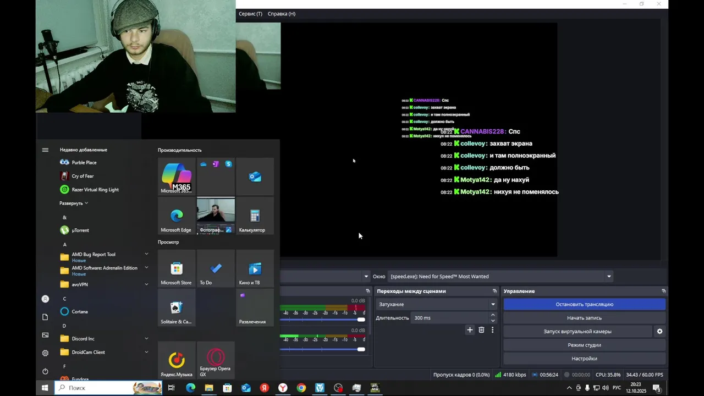Open the Microsoft 365 tile

click(x=177, y=177)
